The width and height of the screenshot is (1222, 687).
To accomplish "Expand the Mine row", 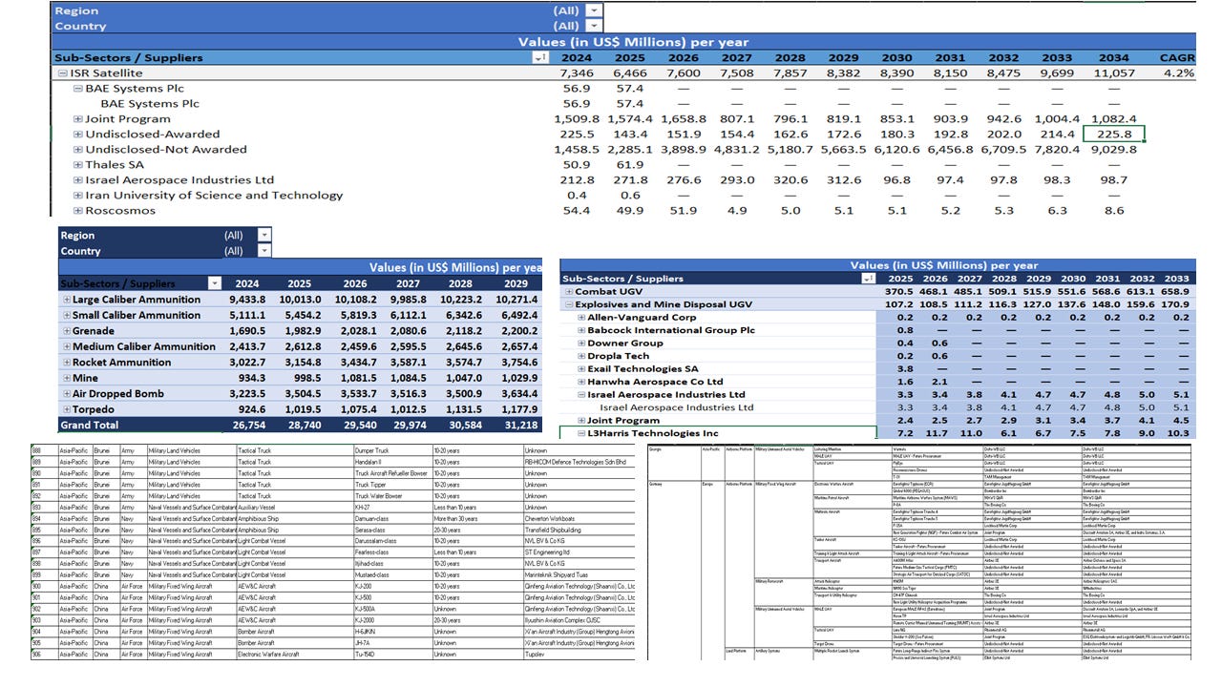I will 67,378.
